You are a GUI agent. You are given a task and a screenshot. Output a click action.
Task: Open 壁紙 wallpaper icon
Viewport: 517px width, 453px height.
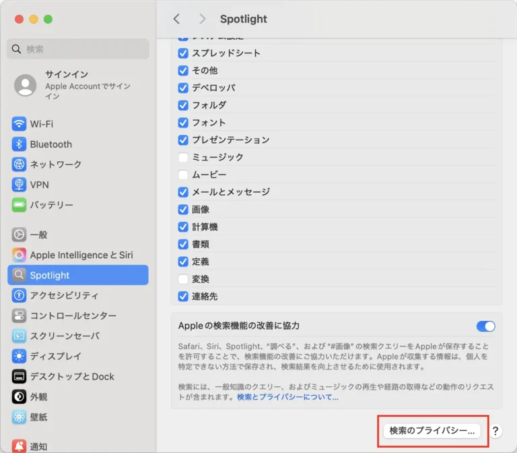[19, 417]
